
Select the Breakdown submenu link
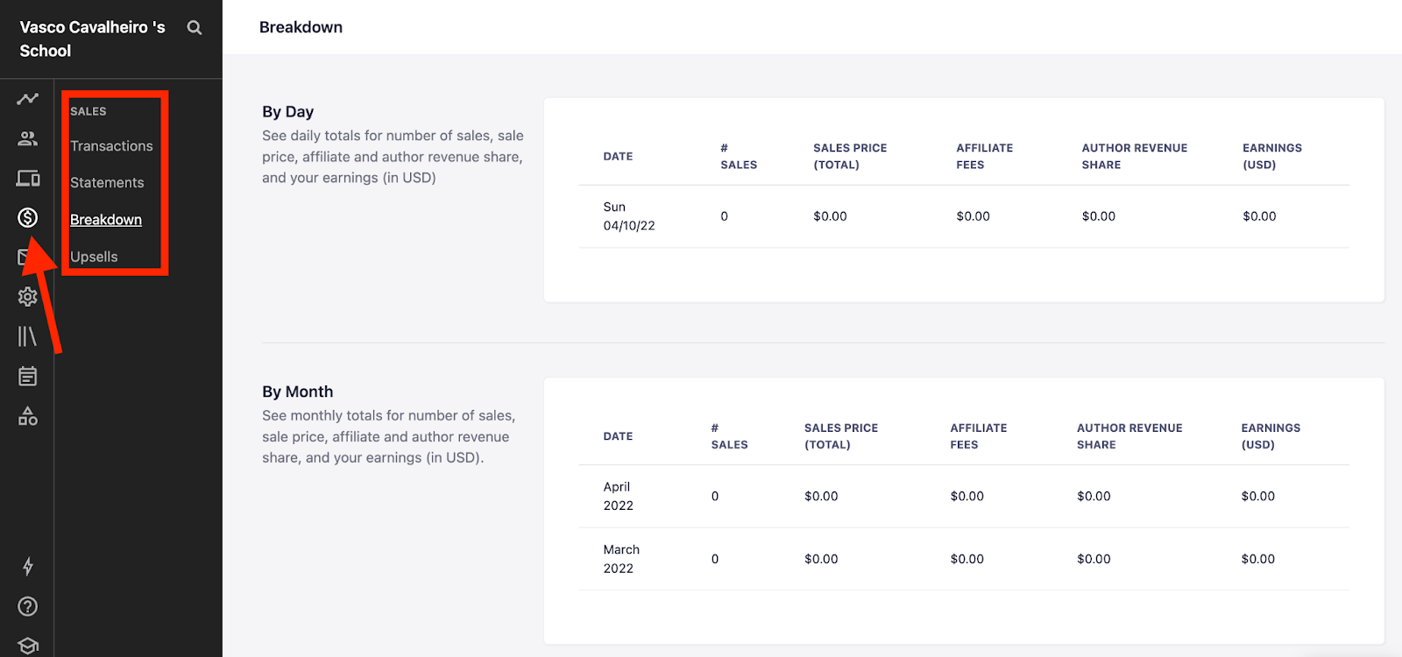tap(106, 220)
